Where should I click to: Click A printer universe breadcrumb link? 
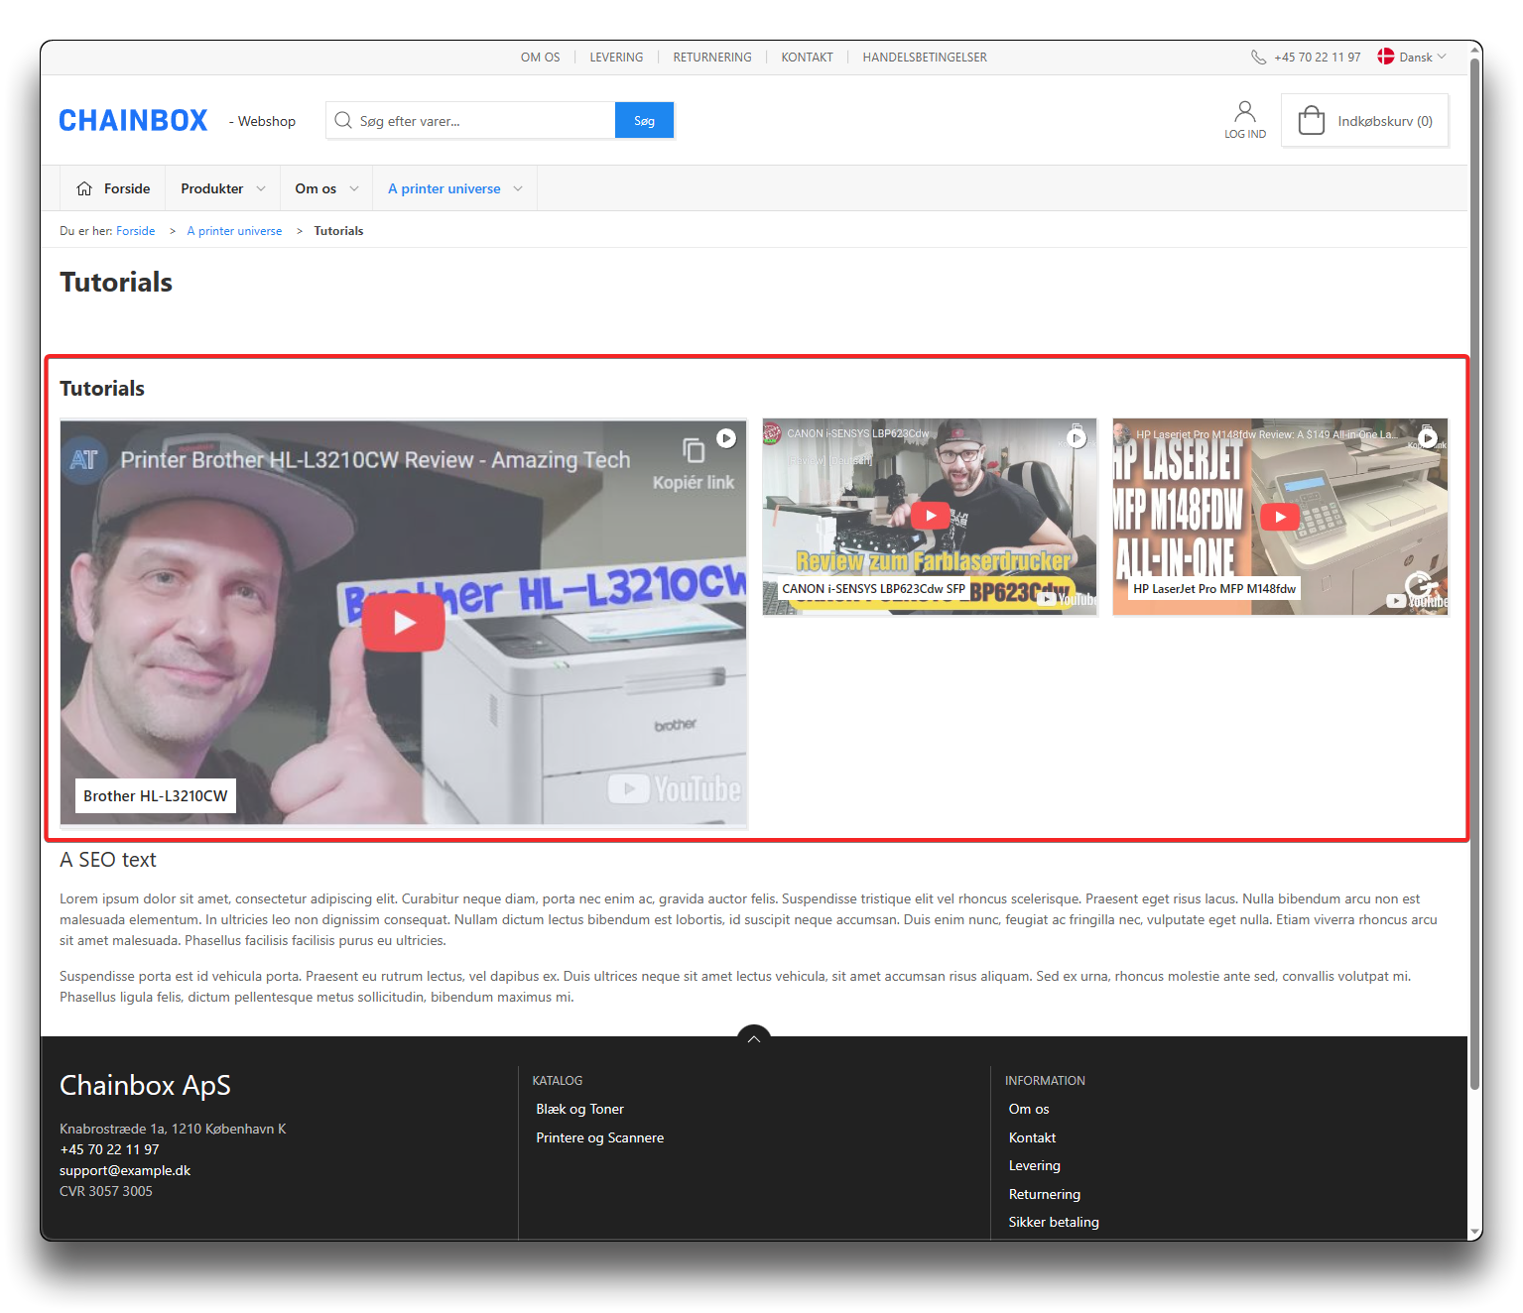234,231
